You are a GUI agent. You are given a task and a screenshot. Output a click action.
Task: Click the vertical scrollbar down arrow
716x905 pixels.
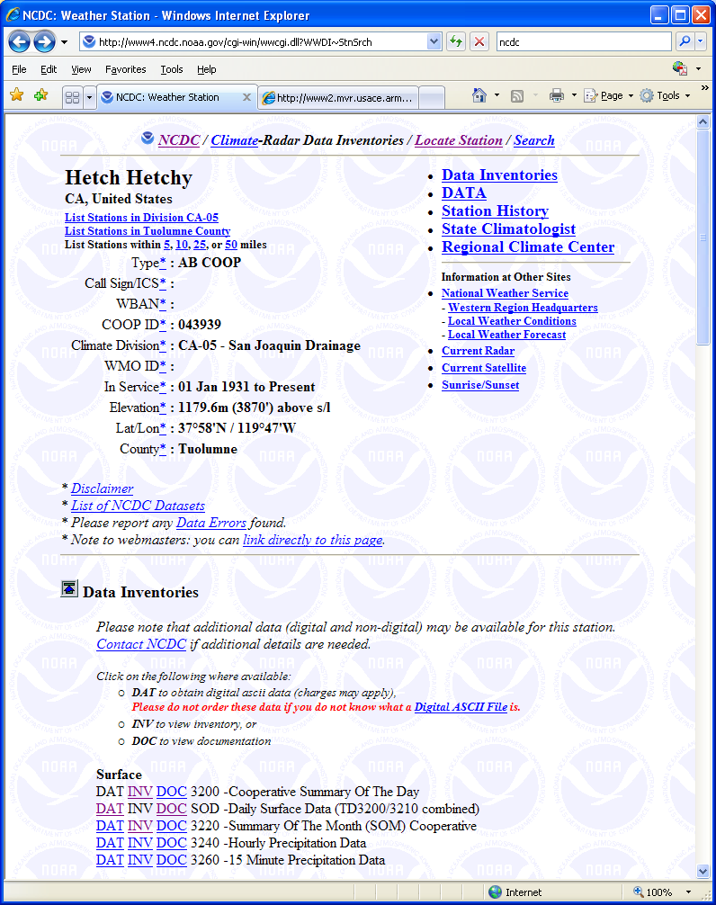click(x=703, y=871)
